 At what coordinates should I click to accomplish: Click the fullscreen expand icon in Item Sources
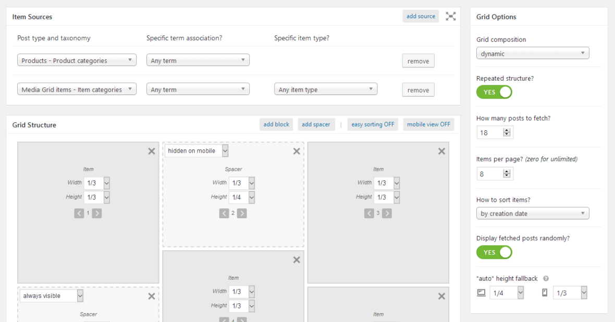450,16
